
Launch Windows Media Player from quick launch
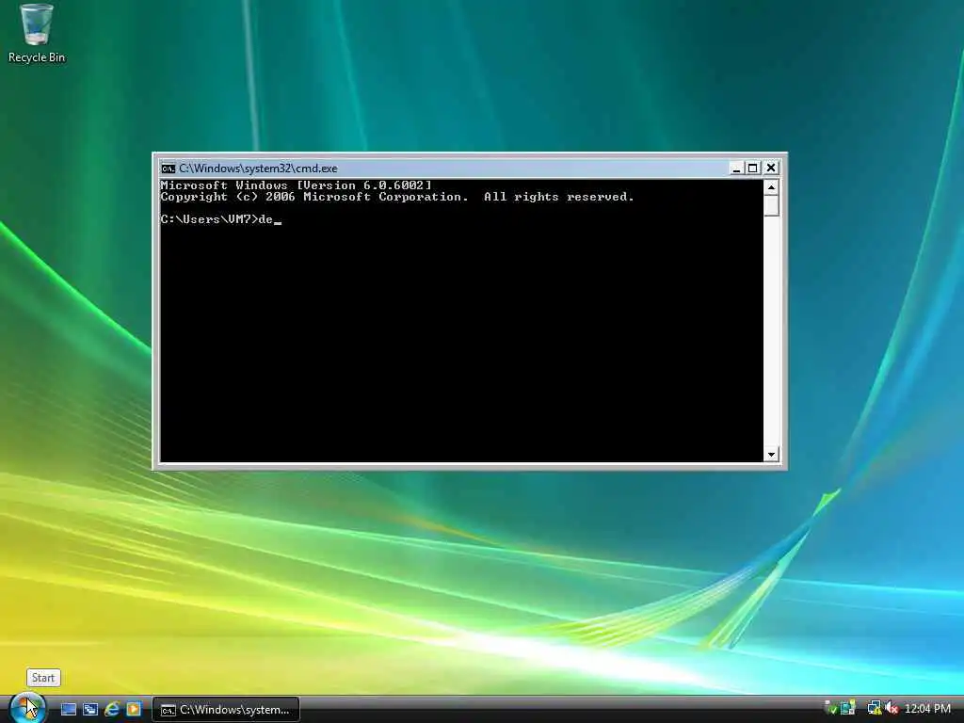[x=133, y=710]
